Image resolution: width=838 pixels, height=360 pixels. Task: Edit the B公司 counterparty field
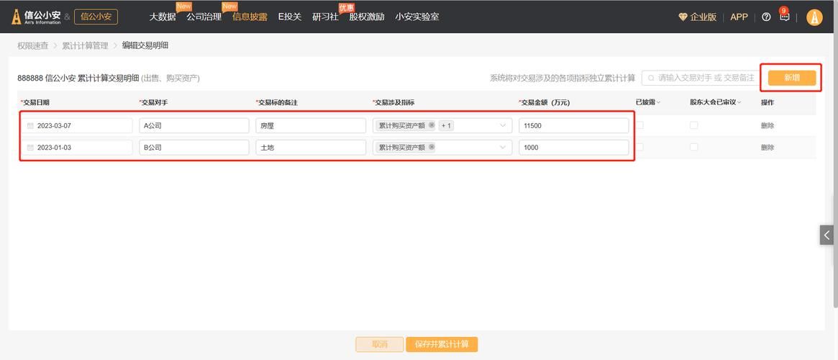click(x=194, y=148)
